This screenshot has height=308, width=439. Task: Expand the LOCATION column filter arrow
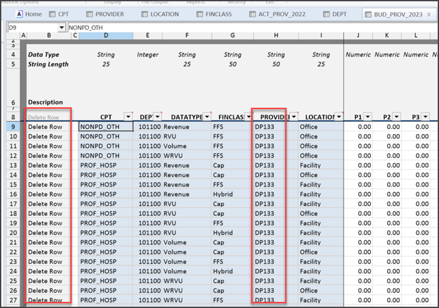point(339,117)
